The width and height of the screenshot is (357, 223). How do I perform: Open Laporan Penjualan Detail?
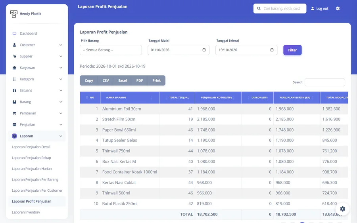[x=31, y=147]
